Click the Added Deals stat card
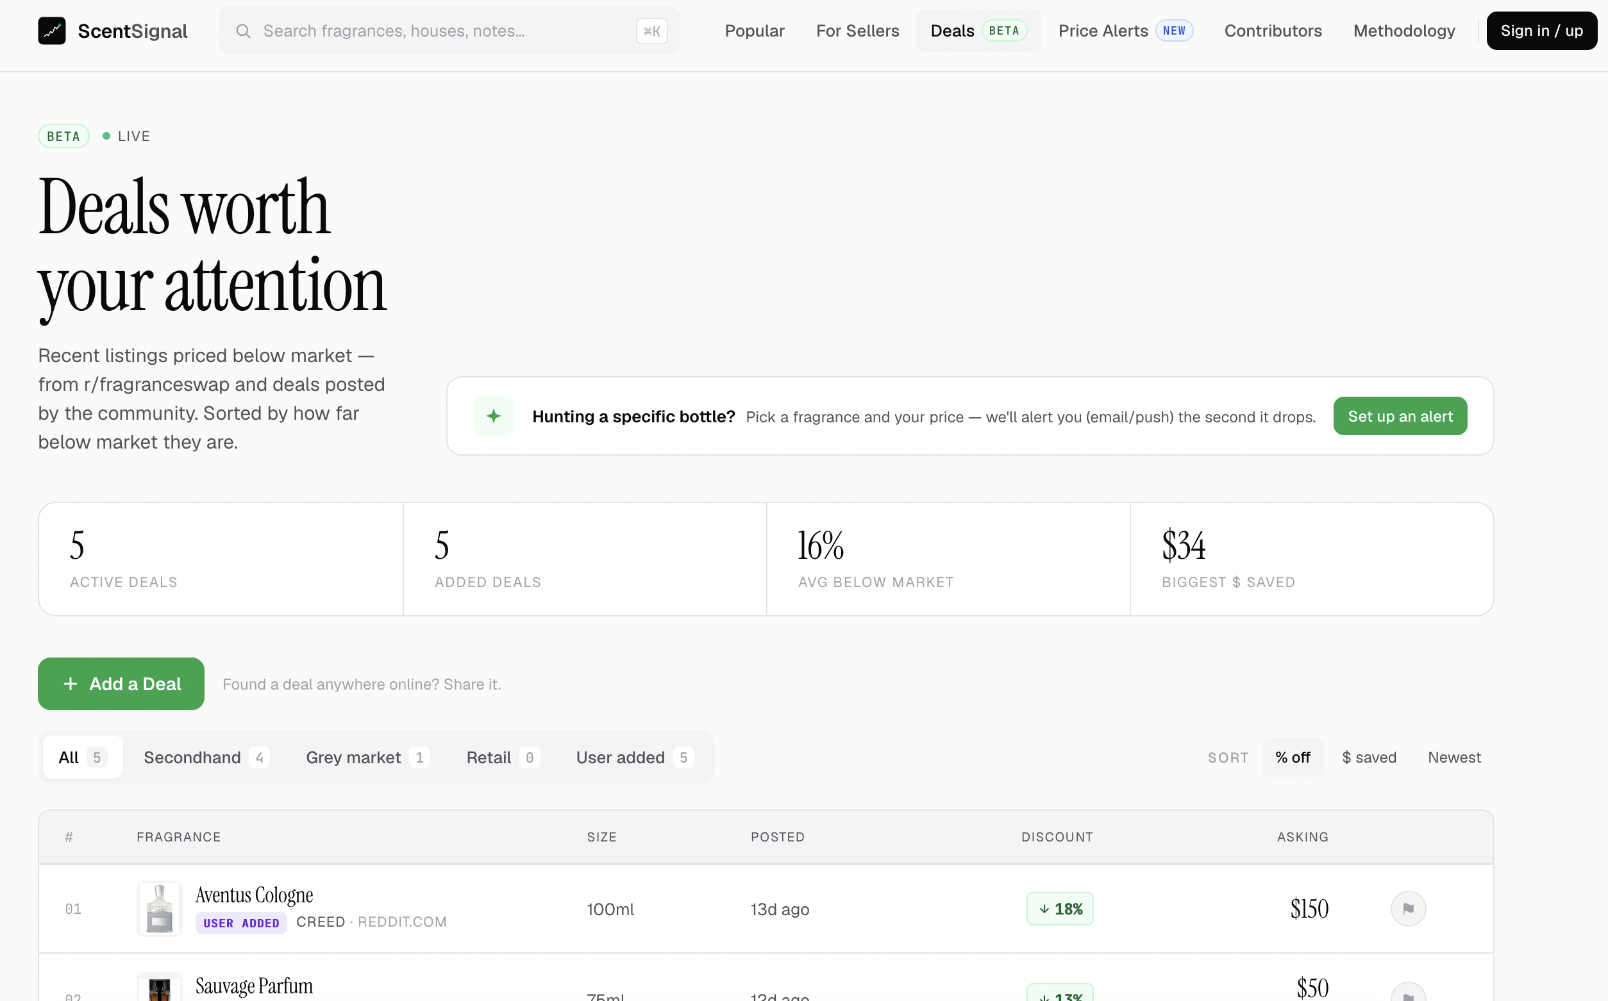The width and height of the screenshot is (1608, 1001). tap(585, 559)
